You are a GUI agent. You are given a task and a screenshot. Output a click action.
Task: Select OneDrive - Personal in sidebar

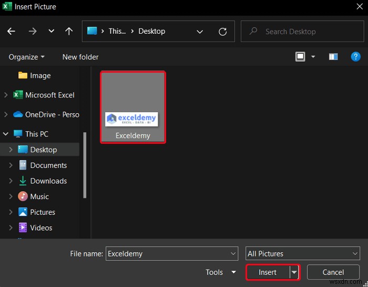point(46,114)
